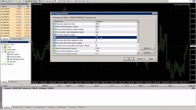Click icon of 'Максимум убыточных сделок подряд' row
The image size is (196, 110).
point(55,43)
